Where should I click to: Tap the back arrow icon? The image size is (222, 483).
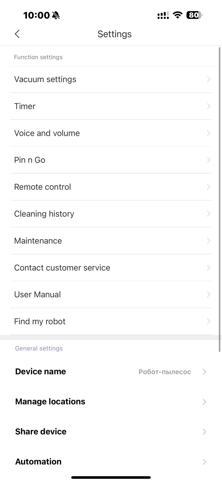tap(17, 34)
